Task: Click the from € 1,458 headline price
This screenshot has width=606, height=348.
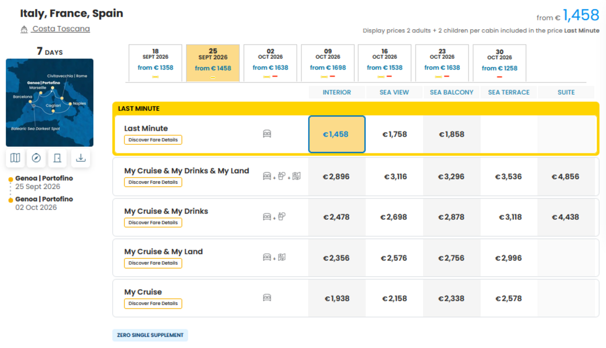Action: 568,16
